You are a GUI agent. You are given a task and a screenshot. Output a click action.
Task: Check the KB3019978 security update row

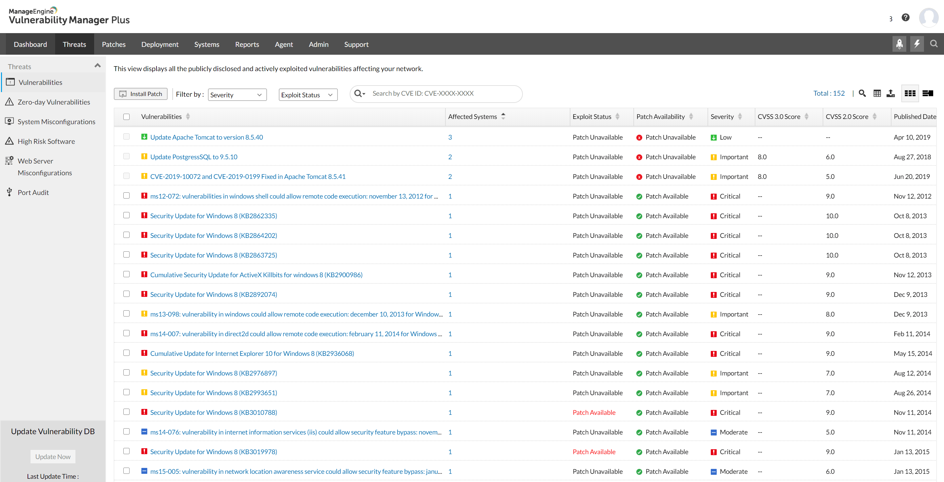126,451
